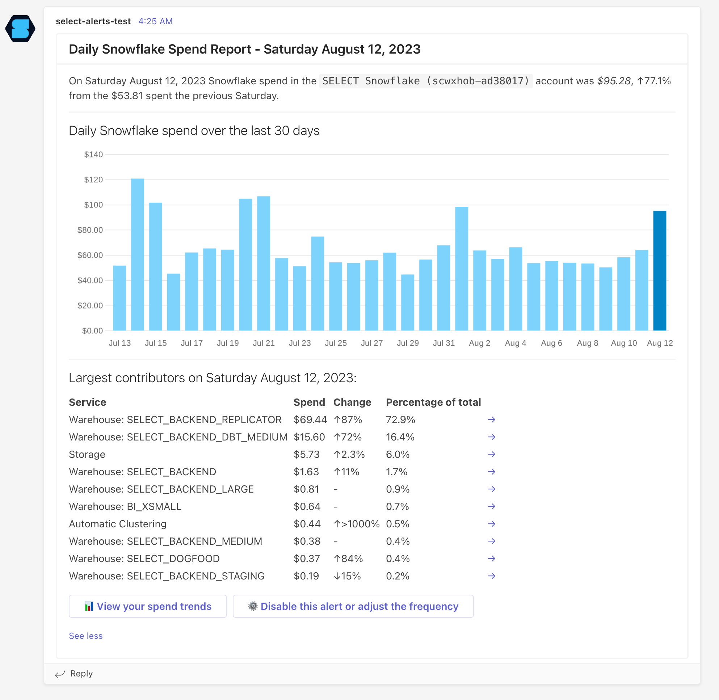Click the bar chart emoji icon
Image resolution: width=719 pixels, height=700 pixels.
point(89,606)
